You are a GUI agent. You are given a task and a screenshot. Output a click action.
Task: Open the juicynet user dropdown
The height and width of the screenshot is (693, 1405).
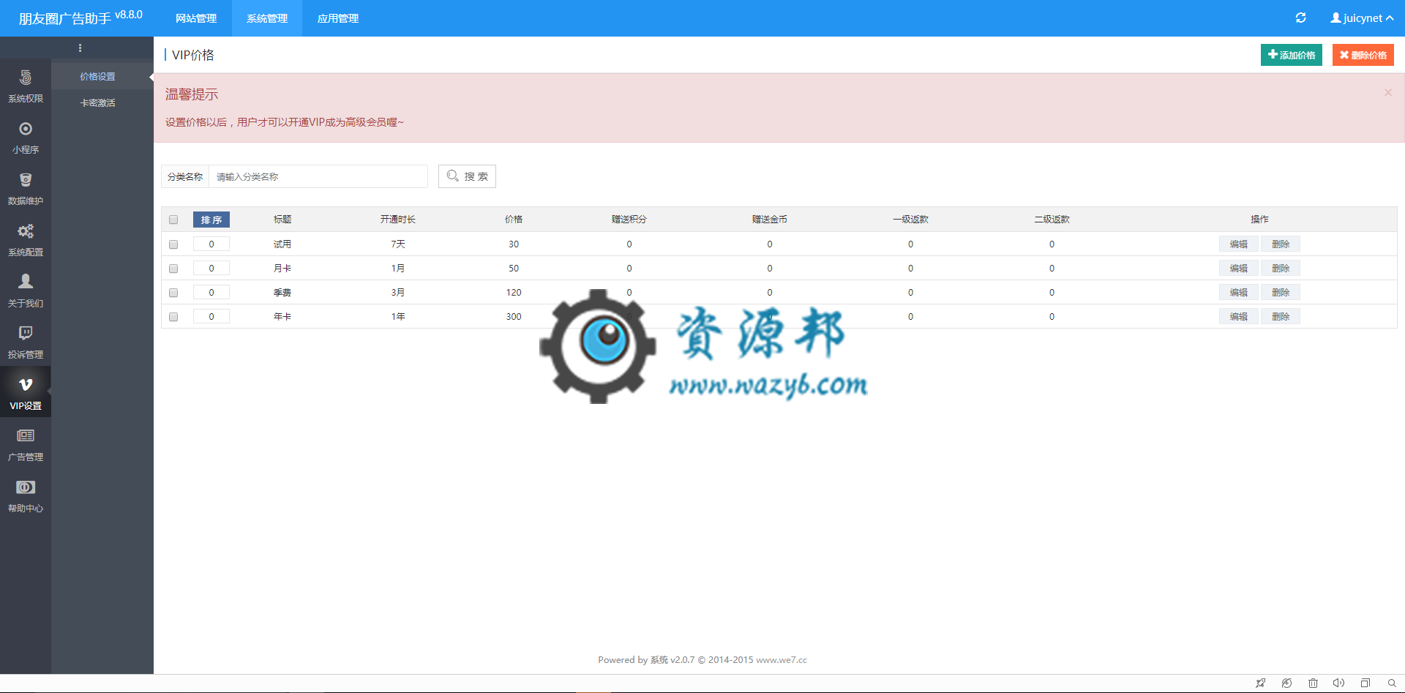click(x=1362, y=18)
